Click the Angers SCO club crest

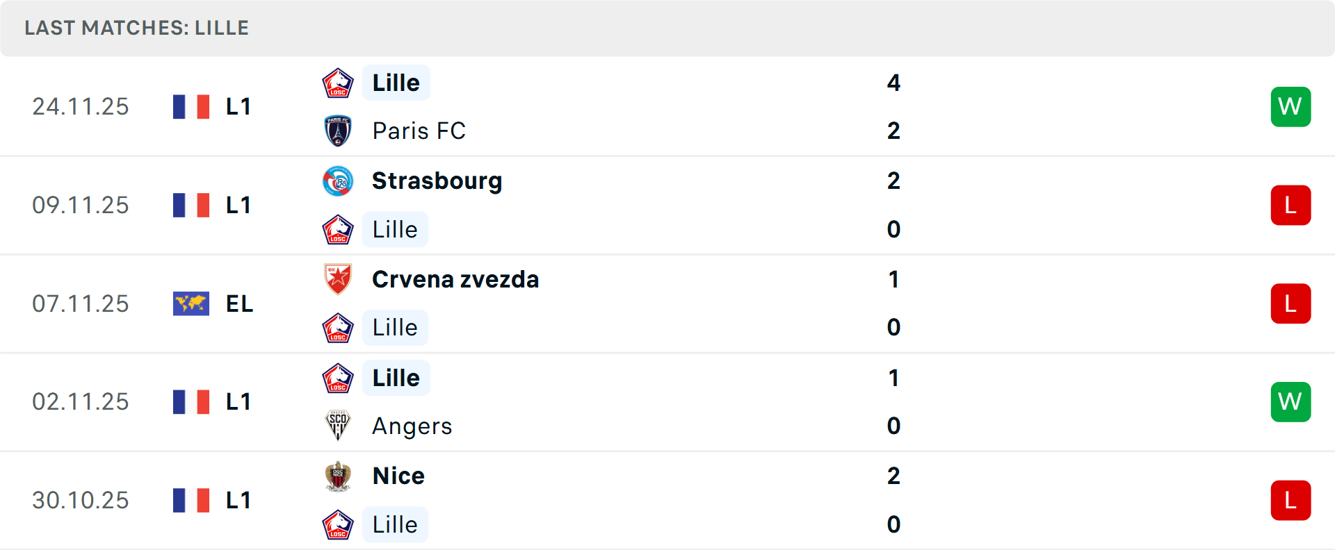pos(338,426)
